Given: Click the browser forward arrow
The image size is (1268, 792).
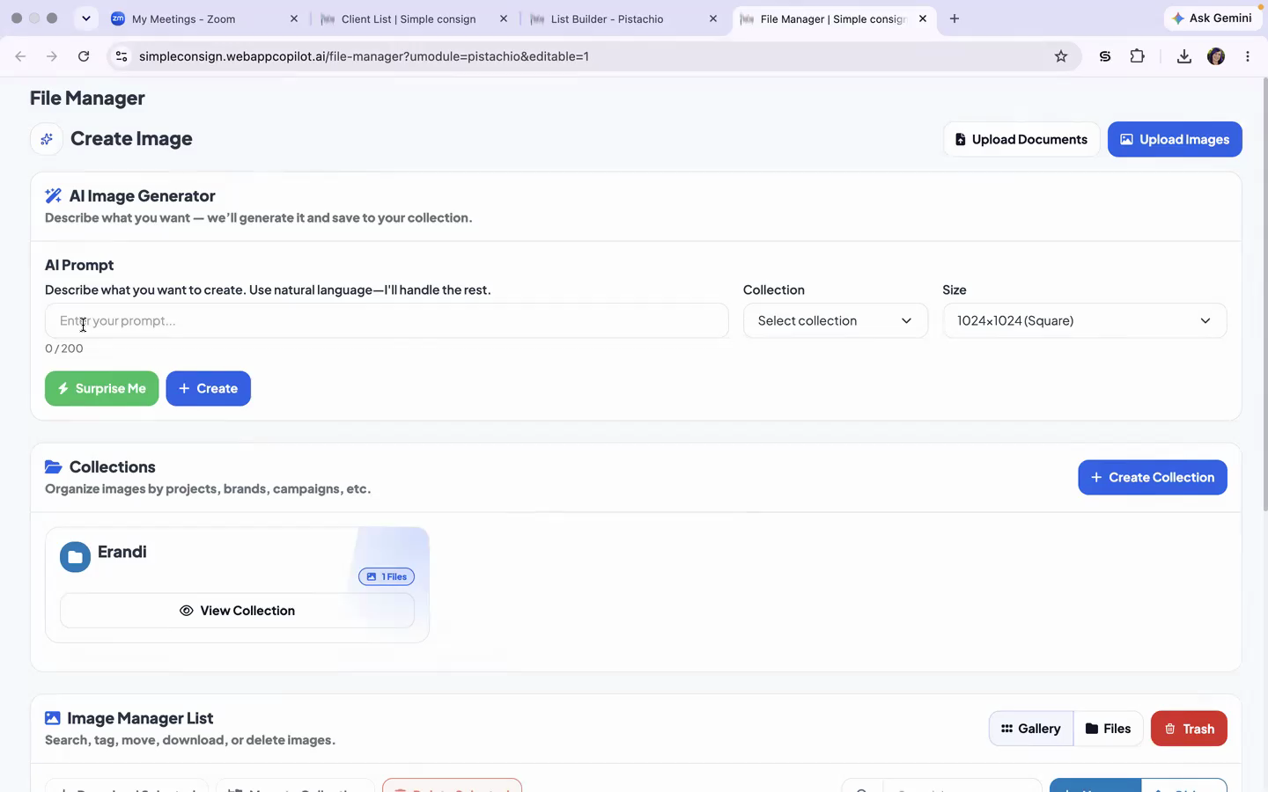Looking at the screenshot, I should [x=52, y=56].
